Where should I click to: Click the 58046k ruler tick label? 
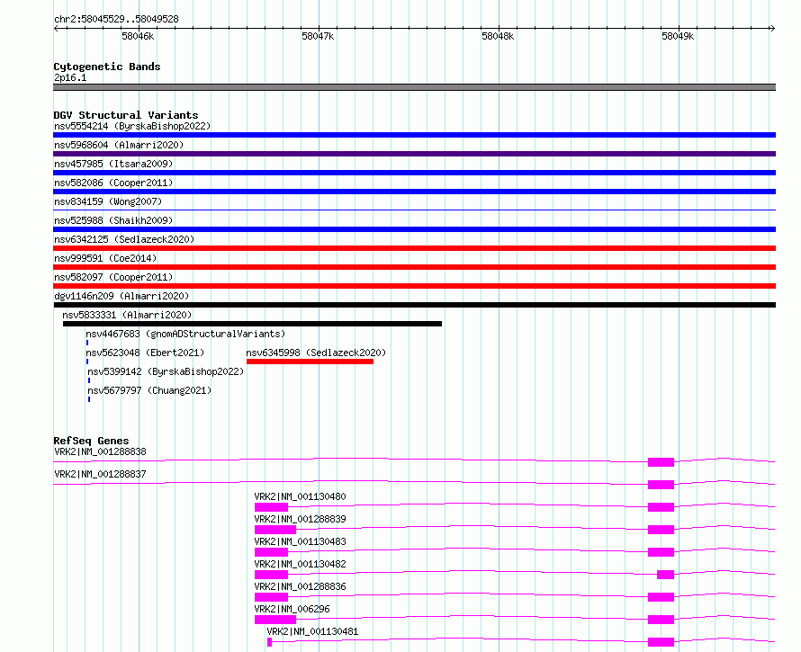click(138, 36)
